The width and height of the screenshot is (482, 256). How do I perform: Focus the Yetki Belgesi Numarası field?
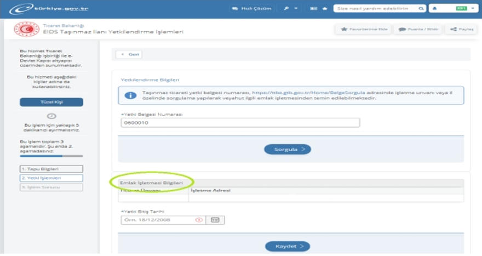pos(240,123)
